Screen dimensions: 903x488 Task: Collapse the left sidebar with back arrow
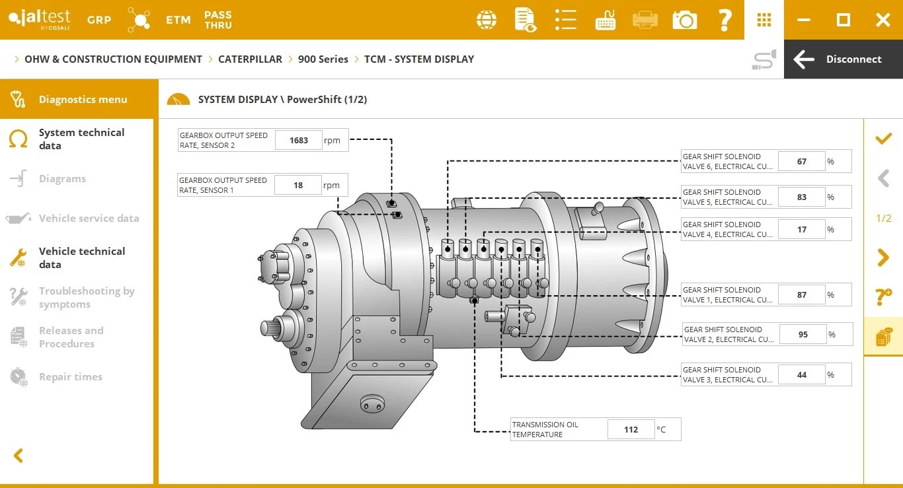[x=19, y=456]
